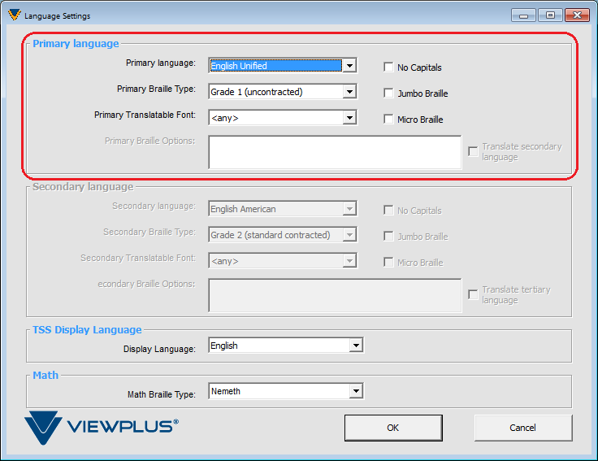The width and height of the screenshot is (598, 461).
Task: Open Primary Translatable Font dropdown
Action: 349,118
